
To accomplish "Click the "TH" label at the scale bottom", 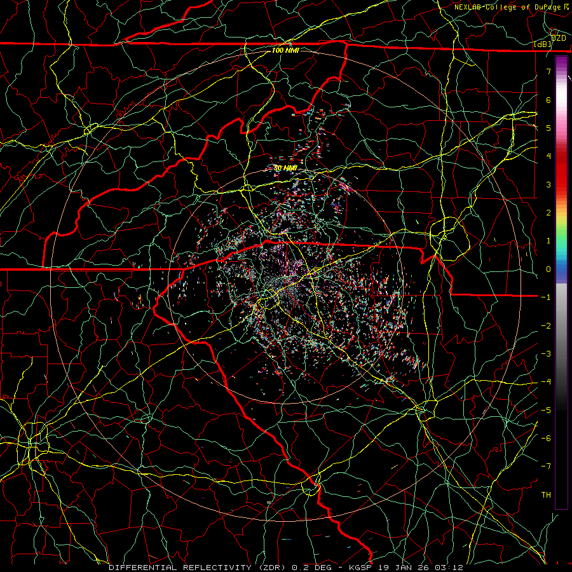I will [x=546, y=495].
